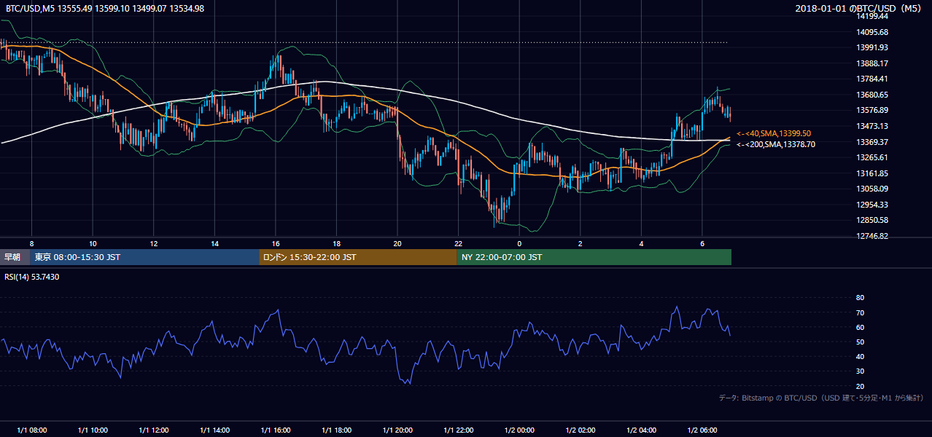932x437 pixels.
Task: Click hour label 18 under the price chart
Action: pyautogui.click(x=337, y=243)
